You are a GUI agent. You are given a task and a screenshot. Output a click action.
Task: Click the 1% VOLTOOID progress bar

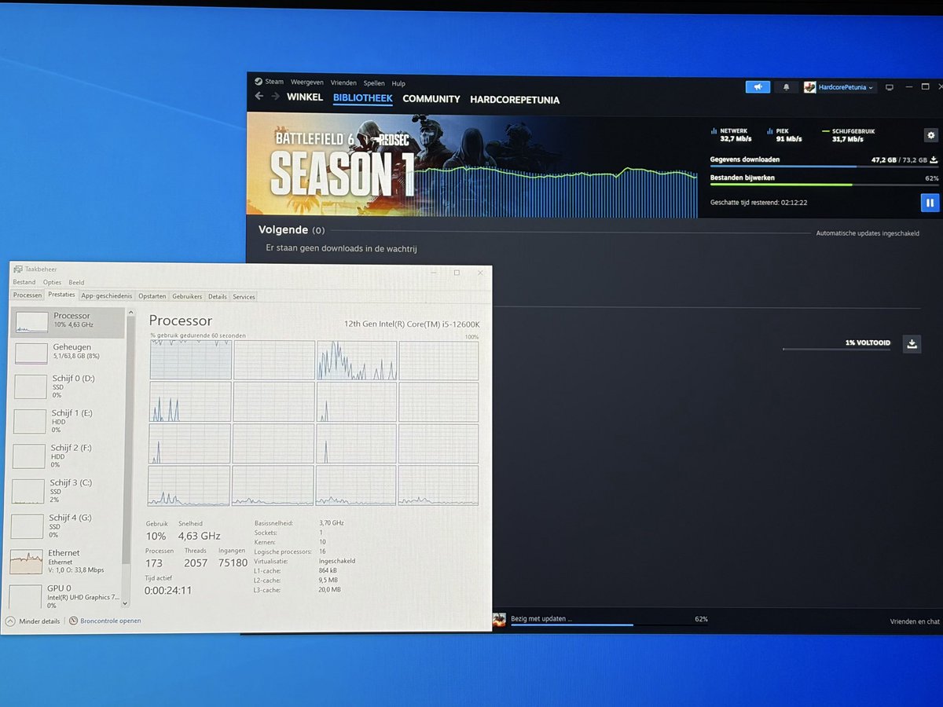[x=836, y=350]
